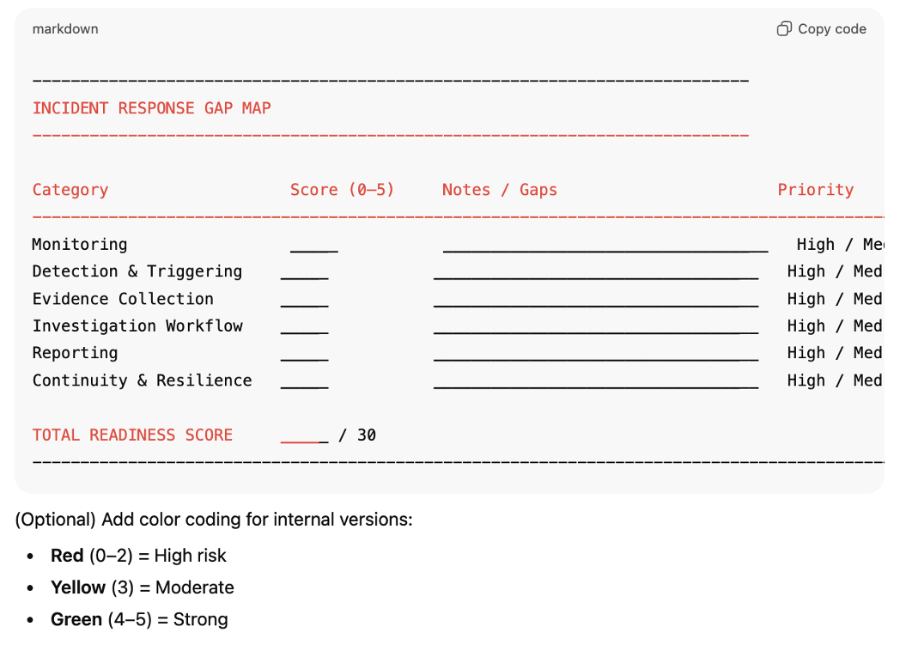912x651 pixels.
Task: Click the "Category" column header
Action: coord(70,190)
